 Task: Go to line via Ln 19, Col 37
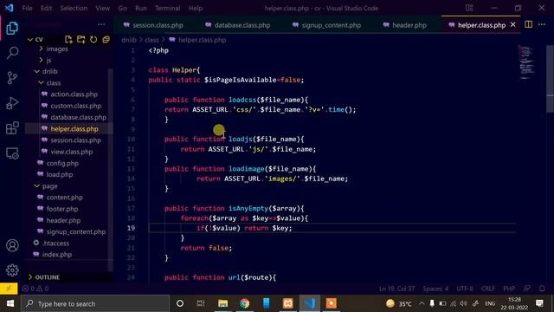tap(397, 289)
